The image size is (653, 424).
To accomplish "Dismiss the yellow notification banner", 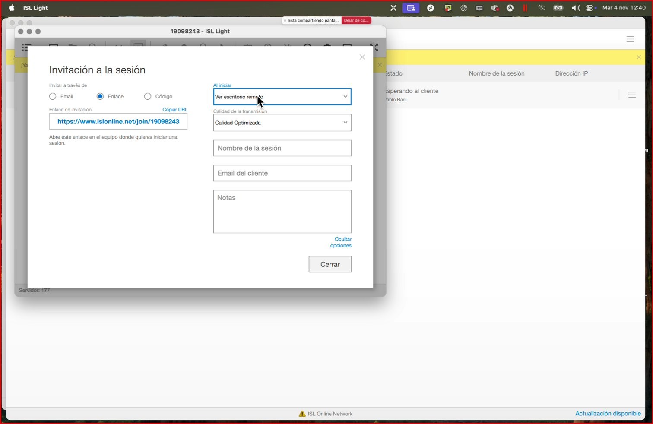I will point(639,57).
